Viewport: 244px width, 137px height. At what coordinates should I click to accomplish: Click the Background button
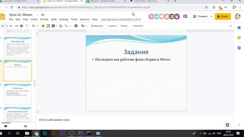click(98, 26)
